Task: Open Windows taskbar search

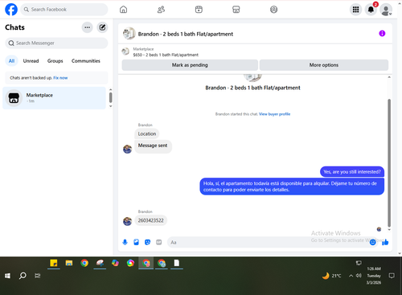Action: click(23, 276)
